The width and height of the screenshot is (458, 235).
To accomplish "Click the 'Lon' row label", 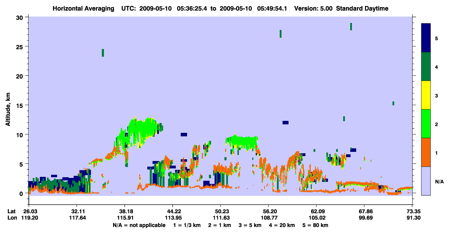I will pos(12,218).
